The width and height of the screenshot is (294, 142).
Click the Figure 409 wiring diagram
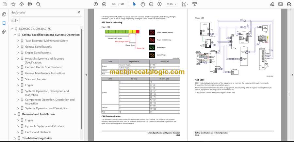tap(234, 47)
